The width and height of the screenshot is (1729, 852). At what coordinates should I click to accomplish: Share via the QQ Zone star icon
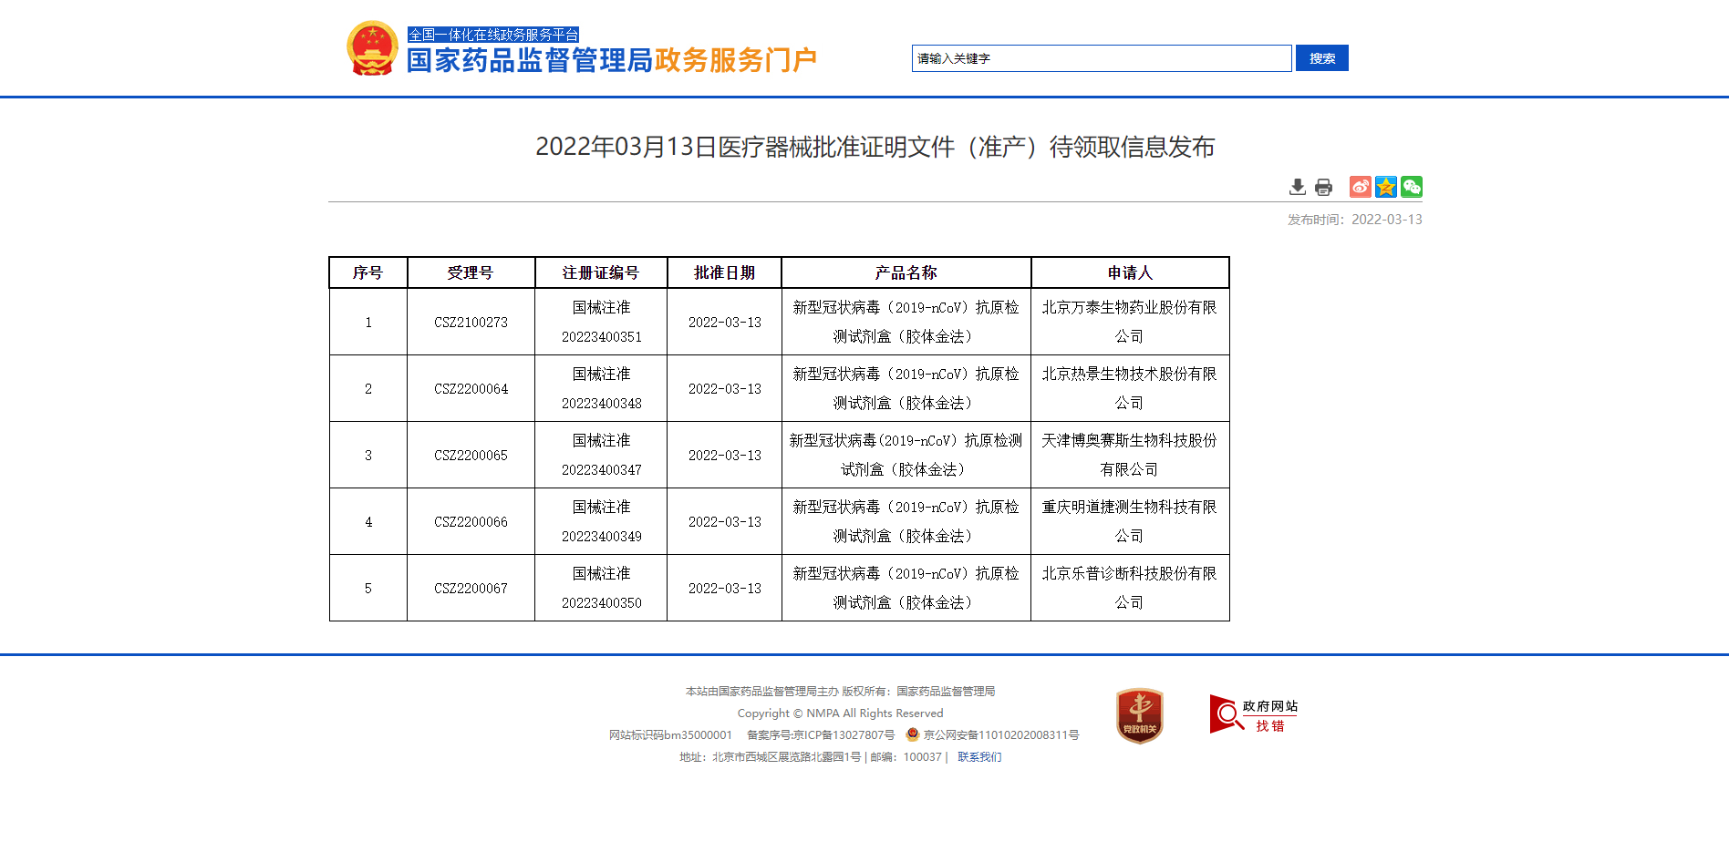pyautogui.click(x=1385, y=187)
